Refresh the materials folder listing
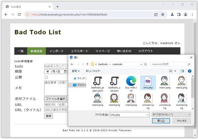This screenshot has width=198, height=139. 145,64
